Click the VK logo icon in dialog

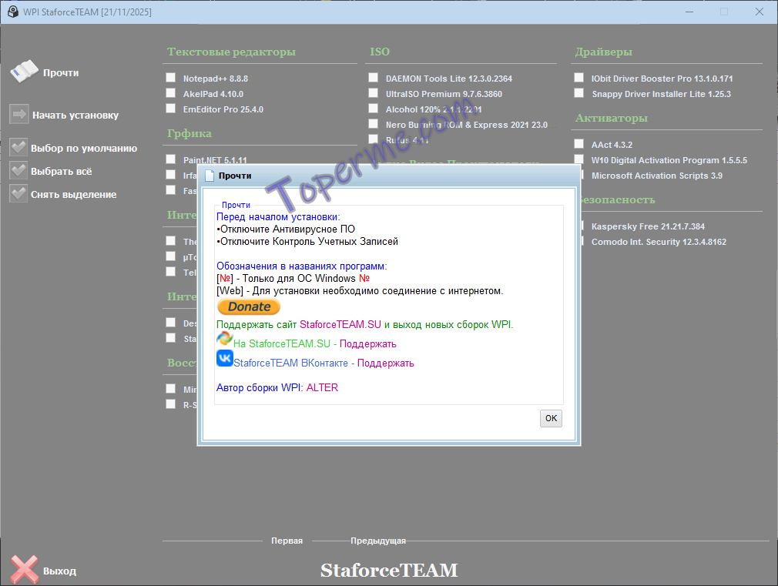(225, 358)
